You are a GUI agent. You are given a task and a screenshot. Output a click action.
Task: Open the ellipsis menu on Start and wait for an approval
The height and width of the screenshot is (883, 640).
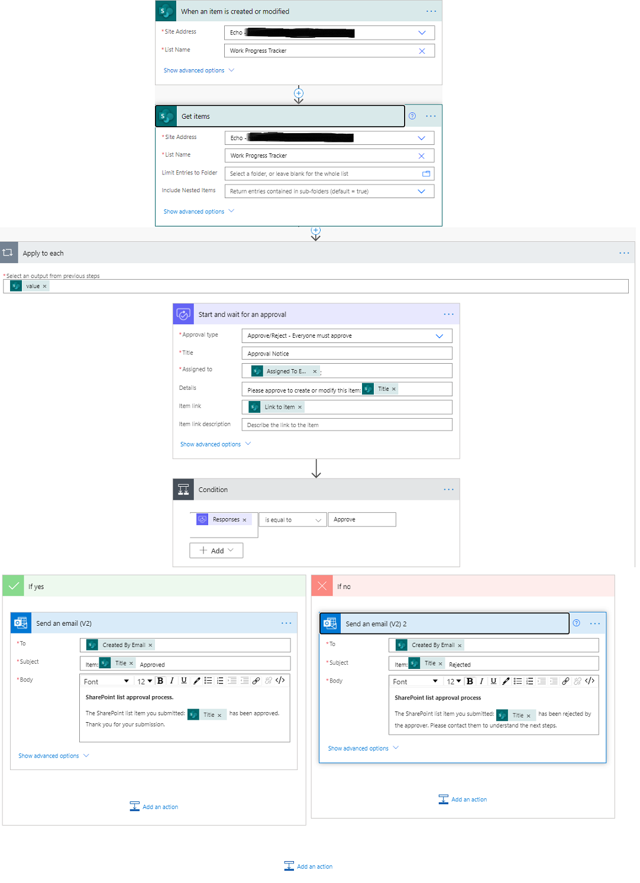[448, 314]
